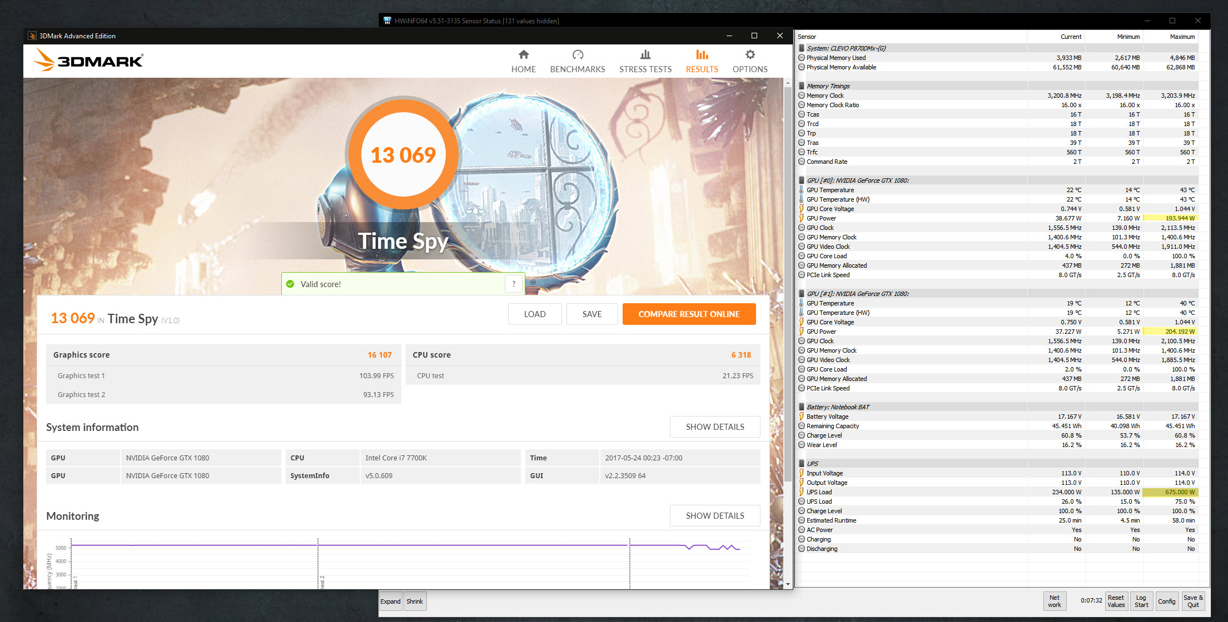Click the 3DMark logo
Image resolution: width=1228 pixels, height=622 pixels.
coord(88,59)
